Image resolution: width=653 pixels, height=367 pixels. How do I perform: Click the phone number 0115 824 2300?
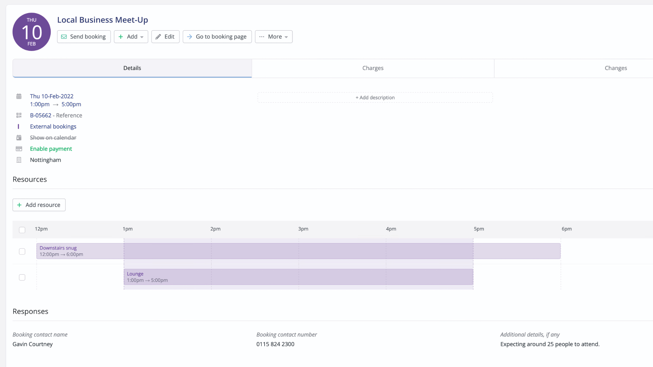(275, 344)
